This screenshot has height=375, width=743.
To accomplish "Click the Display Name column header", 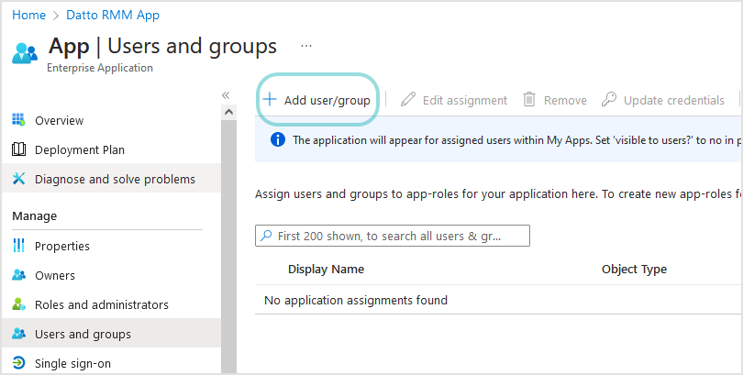I will [326, 269].
